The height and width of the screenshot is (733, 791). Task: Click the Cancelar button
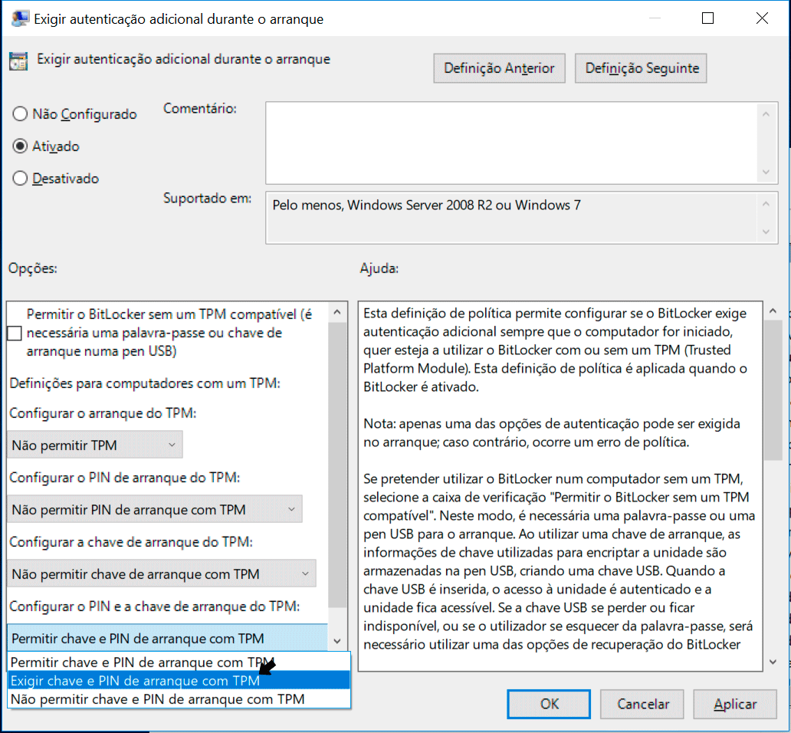coord(642,704)
